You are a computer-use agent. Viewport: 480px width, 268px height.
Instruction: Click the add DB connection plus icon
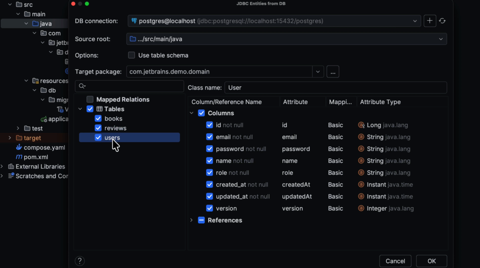(x=430, y=21)
